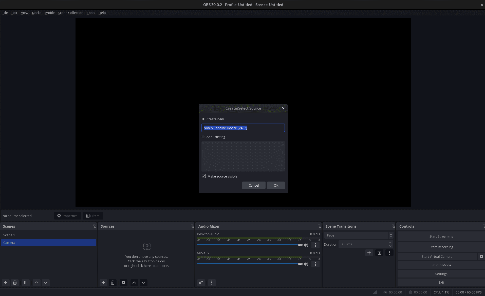Open the View menu
Image resolution: width=485 pixels, height=296 pixels.
25,13
